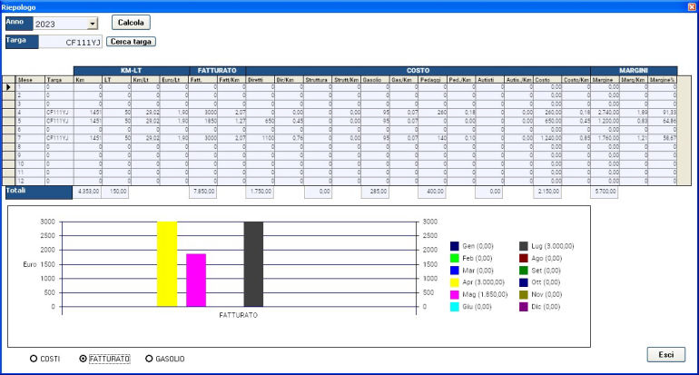Click the Diretti column header
The image size is (699, 375).
pos(260,79)
